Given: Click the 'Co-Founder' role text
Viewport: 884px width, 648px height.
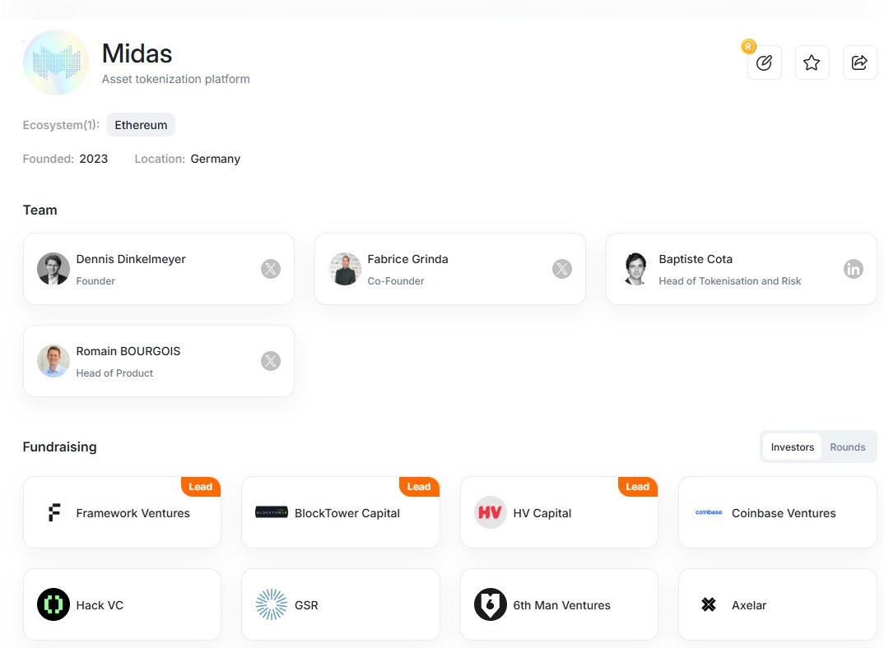Looking at the screenshot, I should pyautogui.click(x=396, y=280).
